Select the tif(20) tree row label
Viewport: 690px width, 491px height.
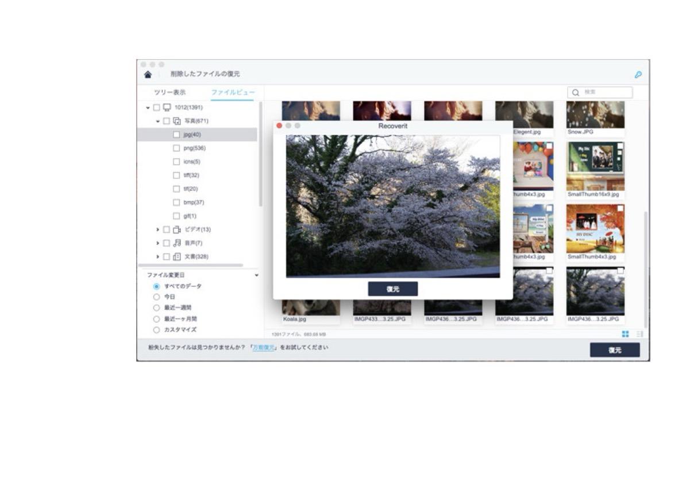pyautogui.click(x=190, y=189)
